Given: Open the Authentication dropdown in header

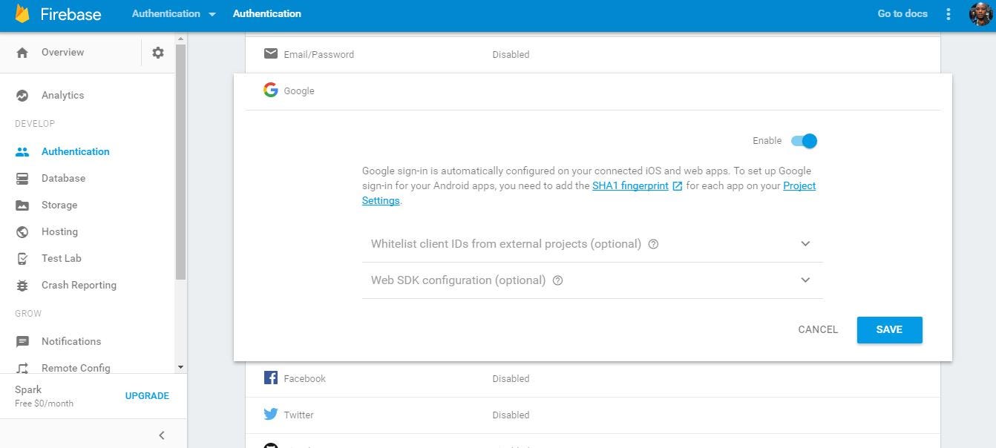Looking at the screenshot, I should coord(174,13).
